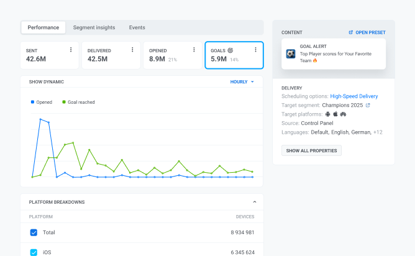The height and width of the screenshot is (256, 415).
Task: Click the Apple platform icon
Action: click(335, 114)
